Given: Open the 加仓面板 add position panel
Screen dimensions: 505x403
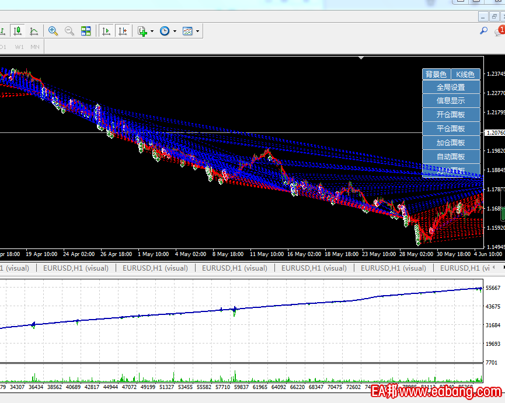Looking at the screenshot, I should [x=451, y=142].
